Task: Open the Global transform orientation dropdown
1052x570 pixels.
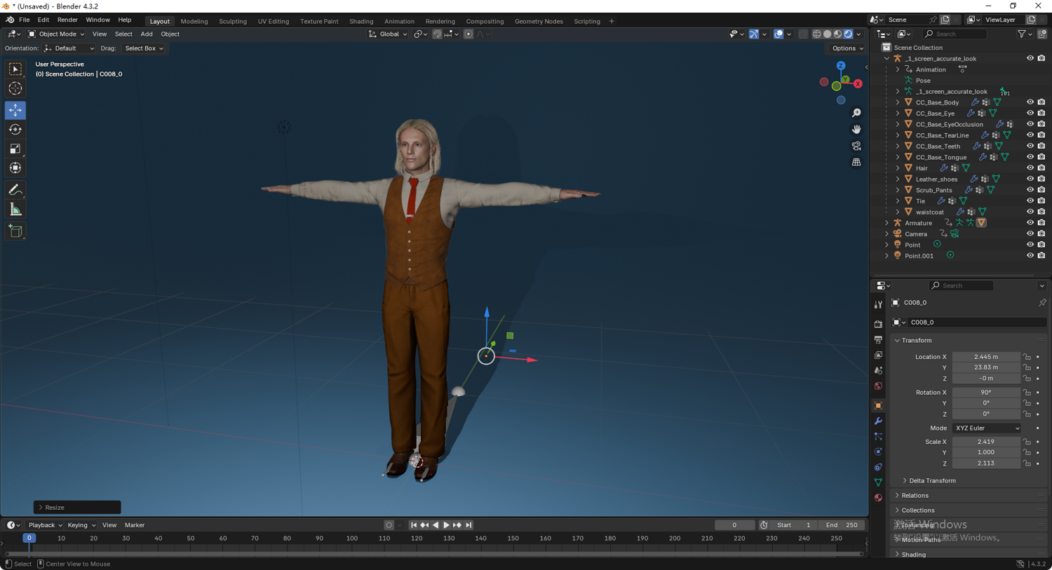Action: coord(387,34)
